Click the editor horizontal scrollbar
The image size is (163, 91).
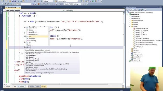click(x=60, y=84)
